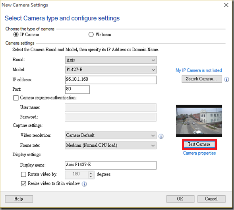Expand the Model dropdown showing P1427-E
This screenshot has height=210, width=234.
coord(111,70)
